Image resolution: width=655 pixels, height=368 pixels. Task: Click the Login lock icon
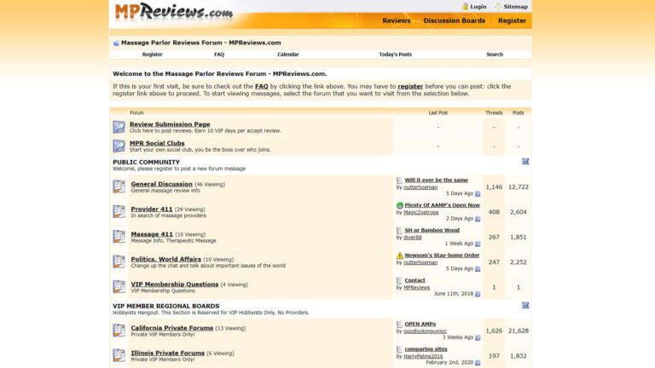coord(466,7)
